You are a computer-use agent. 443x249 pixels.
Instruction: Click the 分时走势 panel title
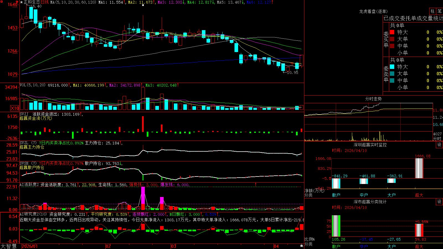[x=373, y=99]
